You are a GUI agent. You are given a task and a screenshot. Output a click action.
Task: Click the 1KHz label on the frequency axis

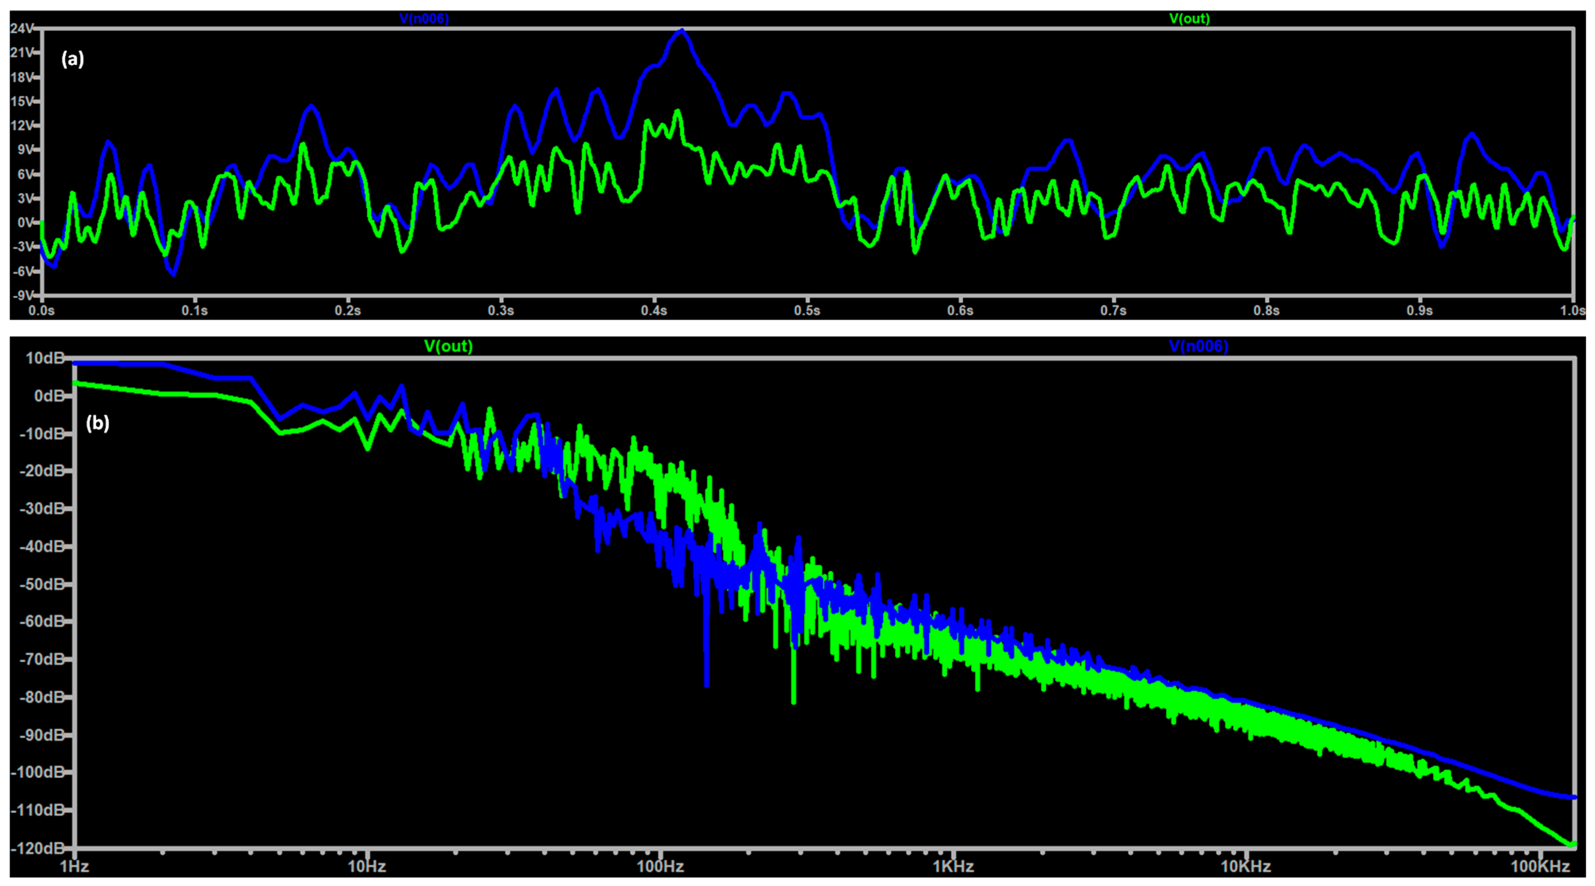tap(954, 866)
